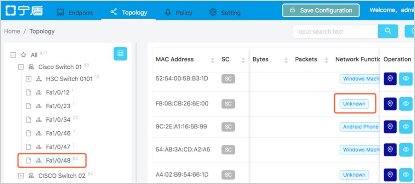Screen dimensions: 415x184
Task: Click location pin for 9C:2E:A1:16:5B:99
Action: (390, 126)
